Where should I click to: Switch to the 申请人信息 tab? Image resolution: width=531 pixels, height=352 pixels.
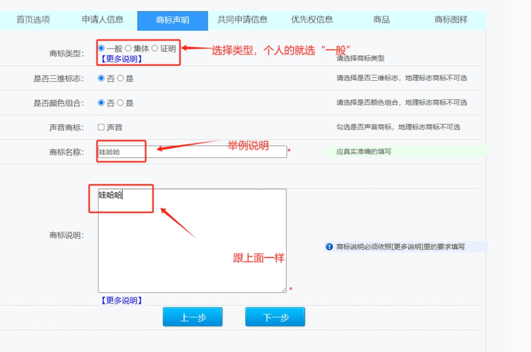(x=103, y=20)
